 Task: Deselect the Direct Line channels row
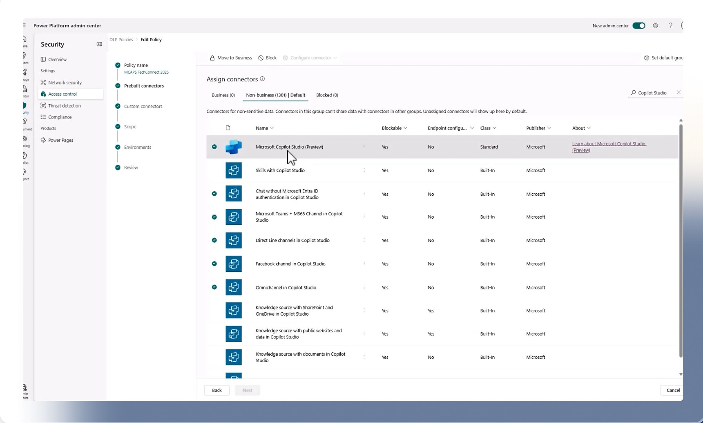(214, 240)
